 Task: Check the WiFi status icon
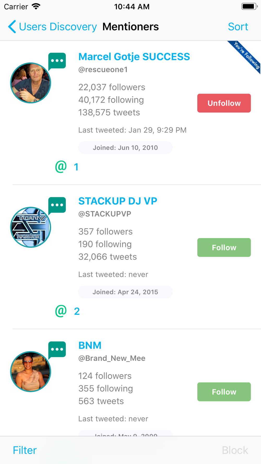click(36, 6)
